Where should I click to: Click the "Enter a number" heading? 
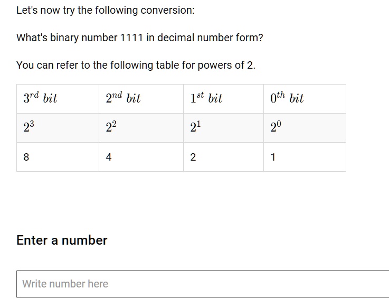coord(62,240)
